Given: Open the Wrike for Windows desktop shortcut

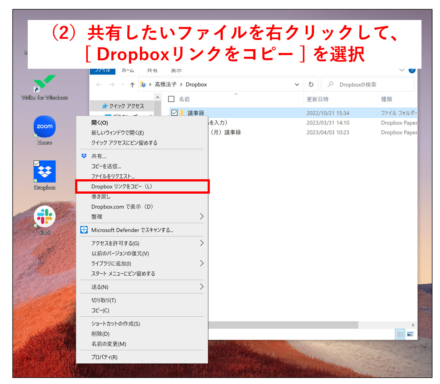Looking at the screenshot, I should coord(44,87).
